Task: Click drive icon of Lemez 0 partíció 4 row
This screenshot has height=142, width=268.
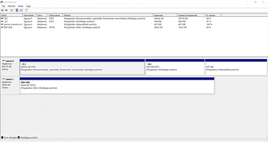Action: [2, 24]
